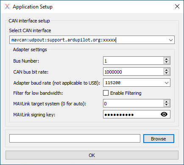Raise MAVLink target system value arrow
This screenshot has height=165, width=184.
tap(167, 102)
